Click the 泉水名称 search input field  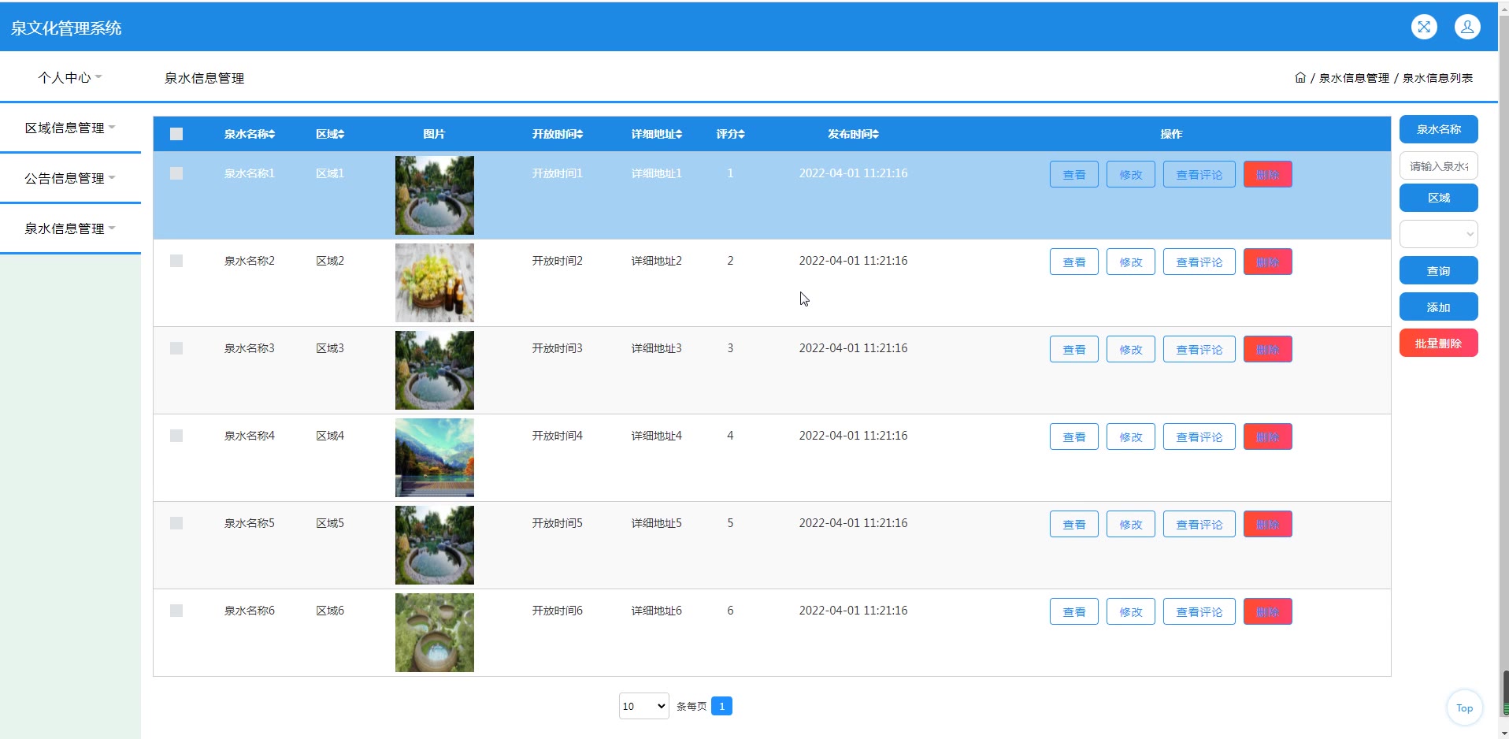tap(1438, 166)
